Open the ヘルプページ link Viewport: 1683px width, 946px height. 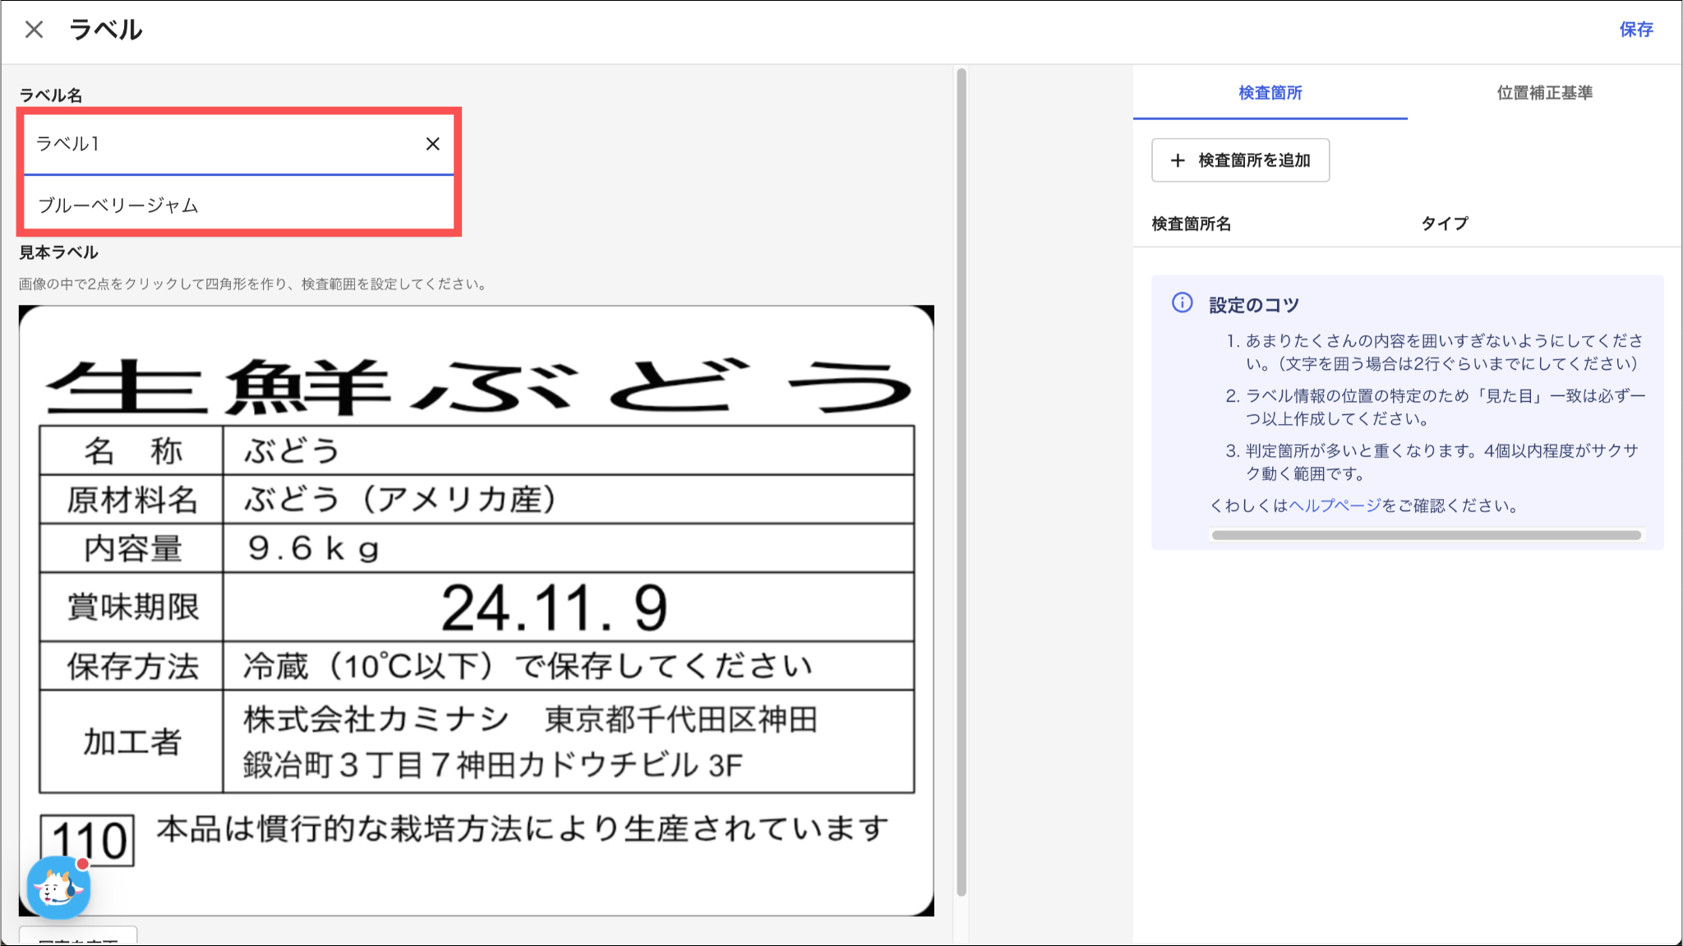click(1335, 505)
